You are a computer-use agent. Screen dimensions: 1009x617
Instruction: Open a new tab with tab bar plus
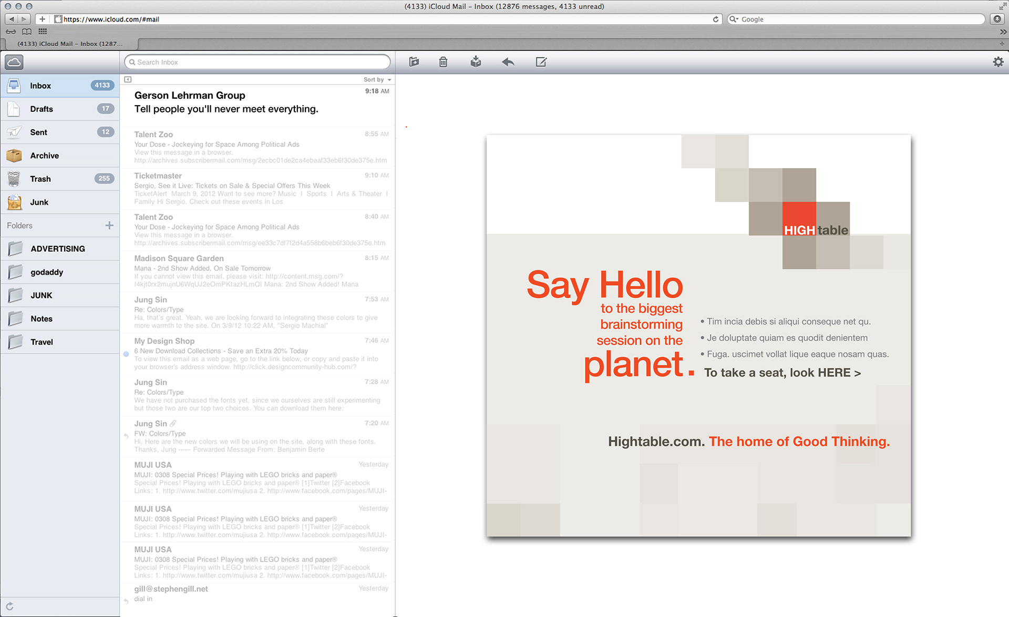[1002, 44]
